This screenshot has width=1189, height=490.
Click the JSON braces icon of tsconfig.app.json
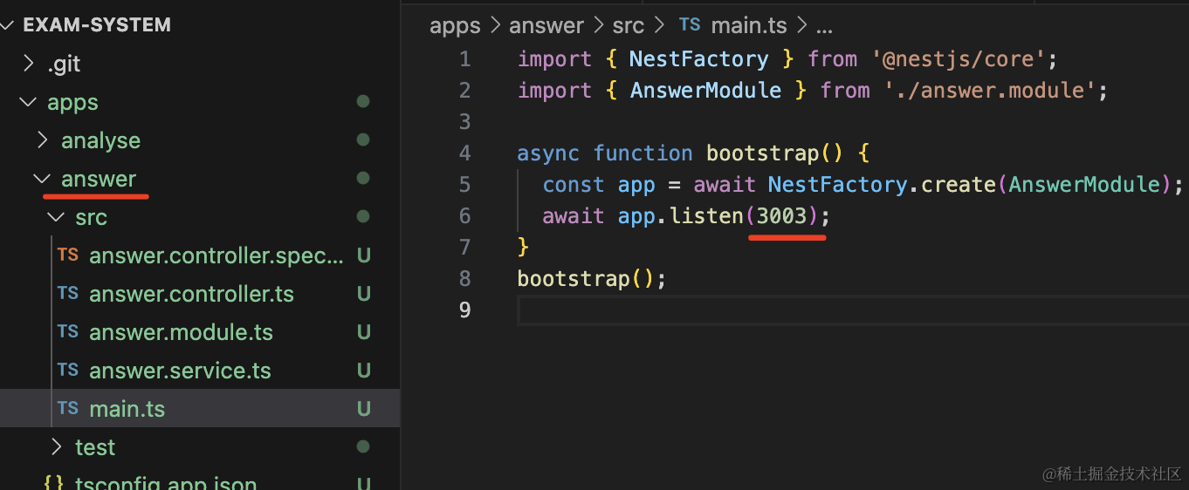[54, 484]
